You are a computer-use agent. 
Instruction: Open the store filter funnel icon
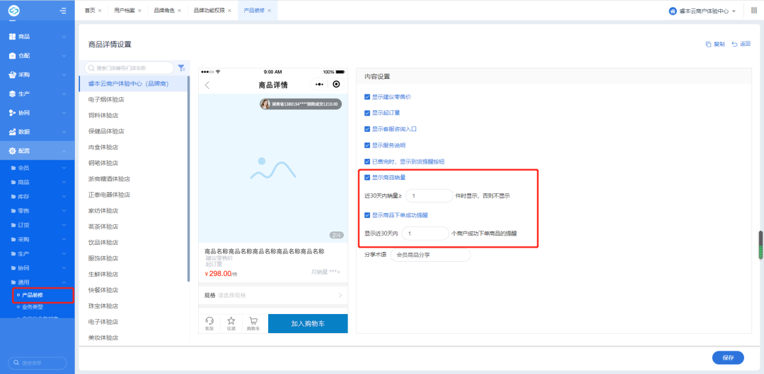181,68
